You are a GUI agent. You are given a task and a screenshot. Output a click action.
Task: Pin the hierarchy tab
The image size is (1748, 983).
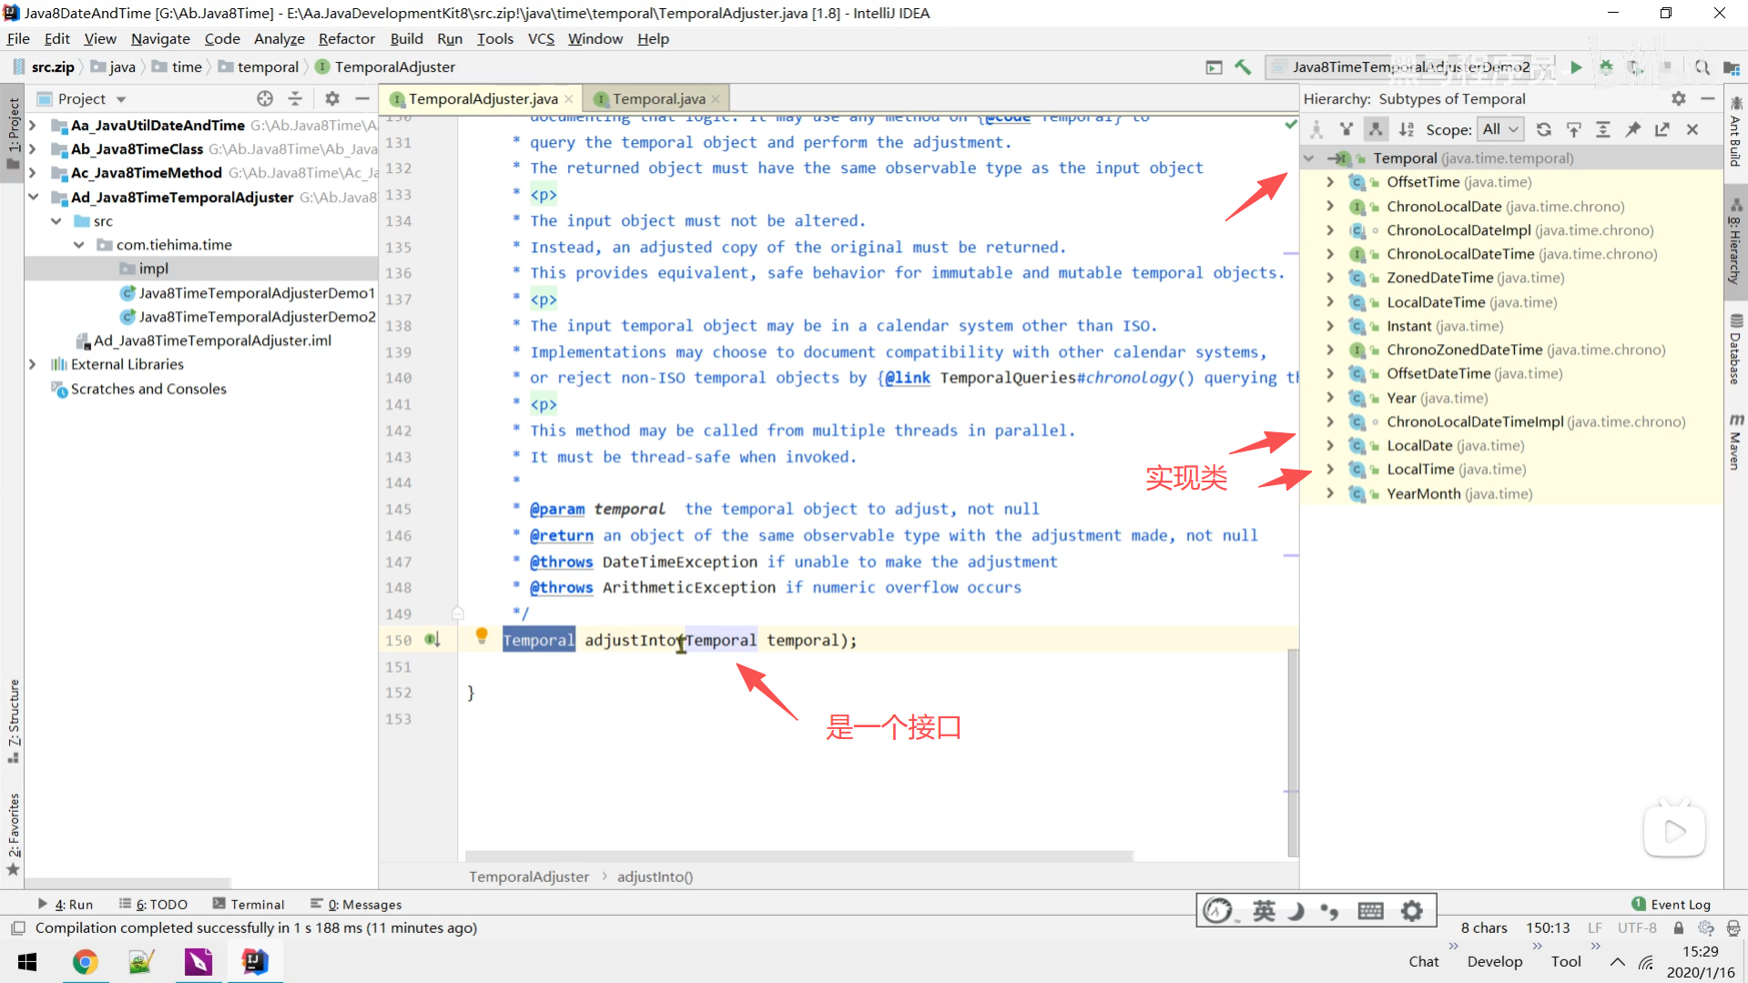1632,129
